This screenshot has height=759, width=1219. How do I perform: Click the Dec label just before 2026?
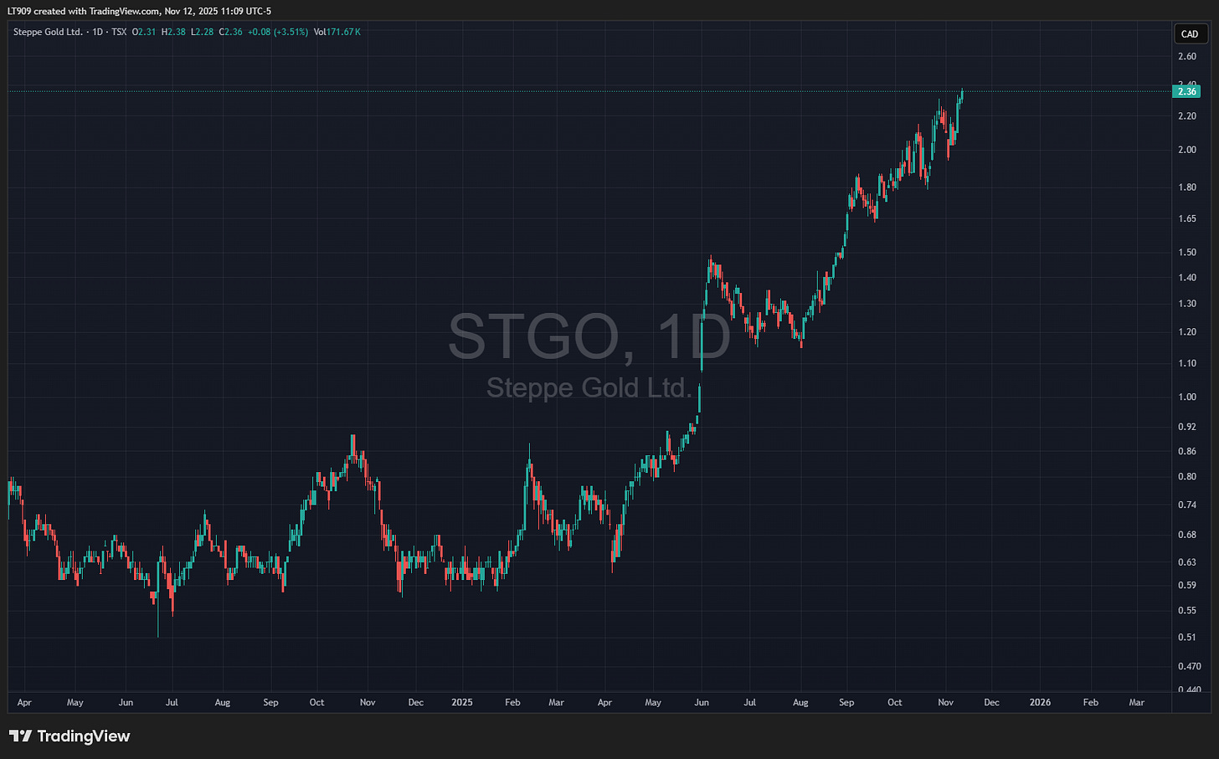point(991,702)
